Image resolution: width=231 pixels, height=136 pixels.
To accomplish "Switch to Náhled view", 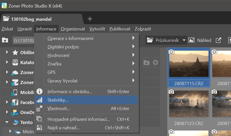I will tap(200, 40).
